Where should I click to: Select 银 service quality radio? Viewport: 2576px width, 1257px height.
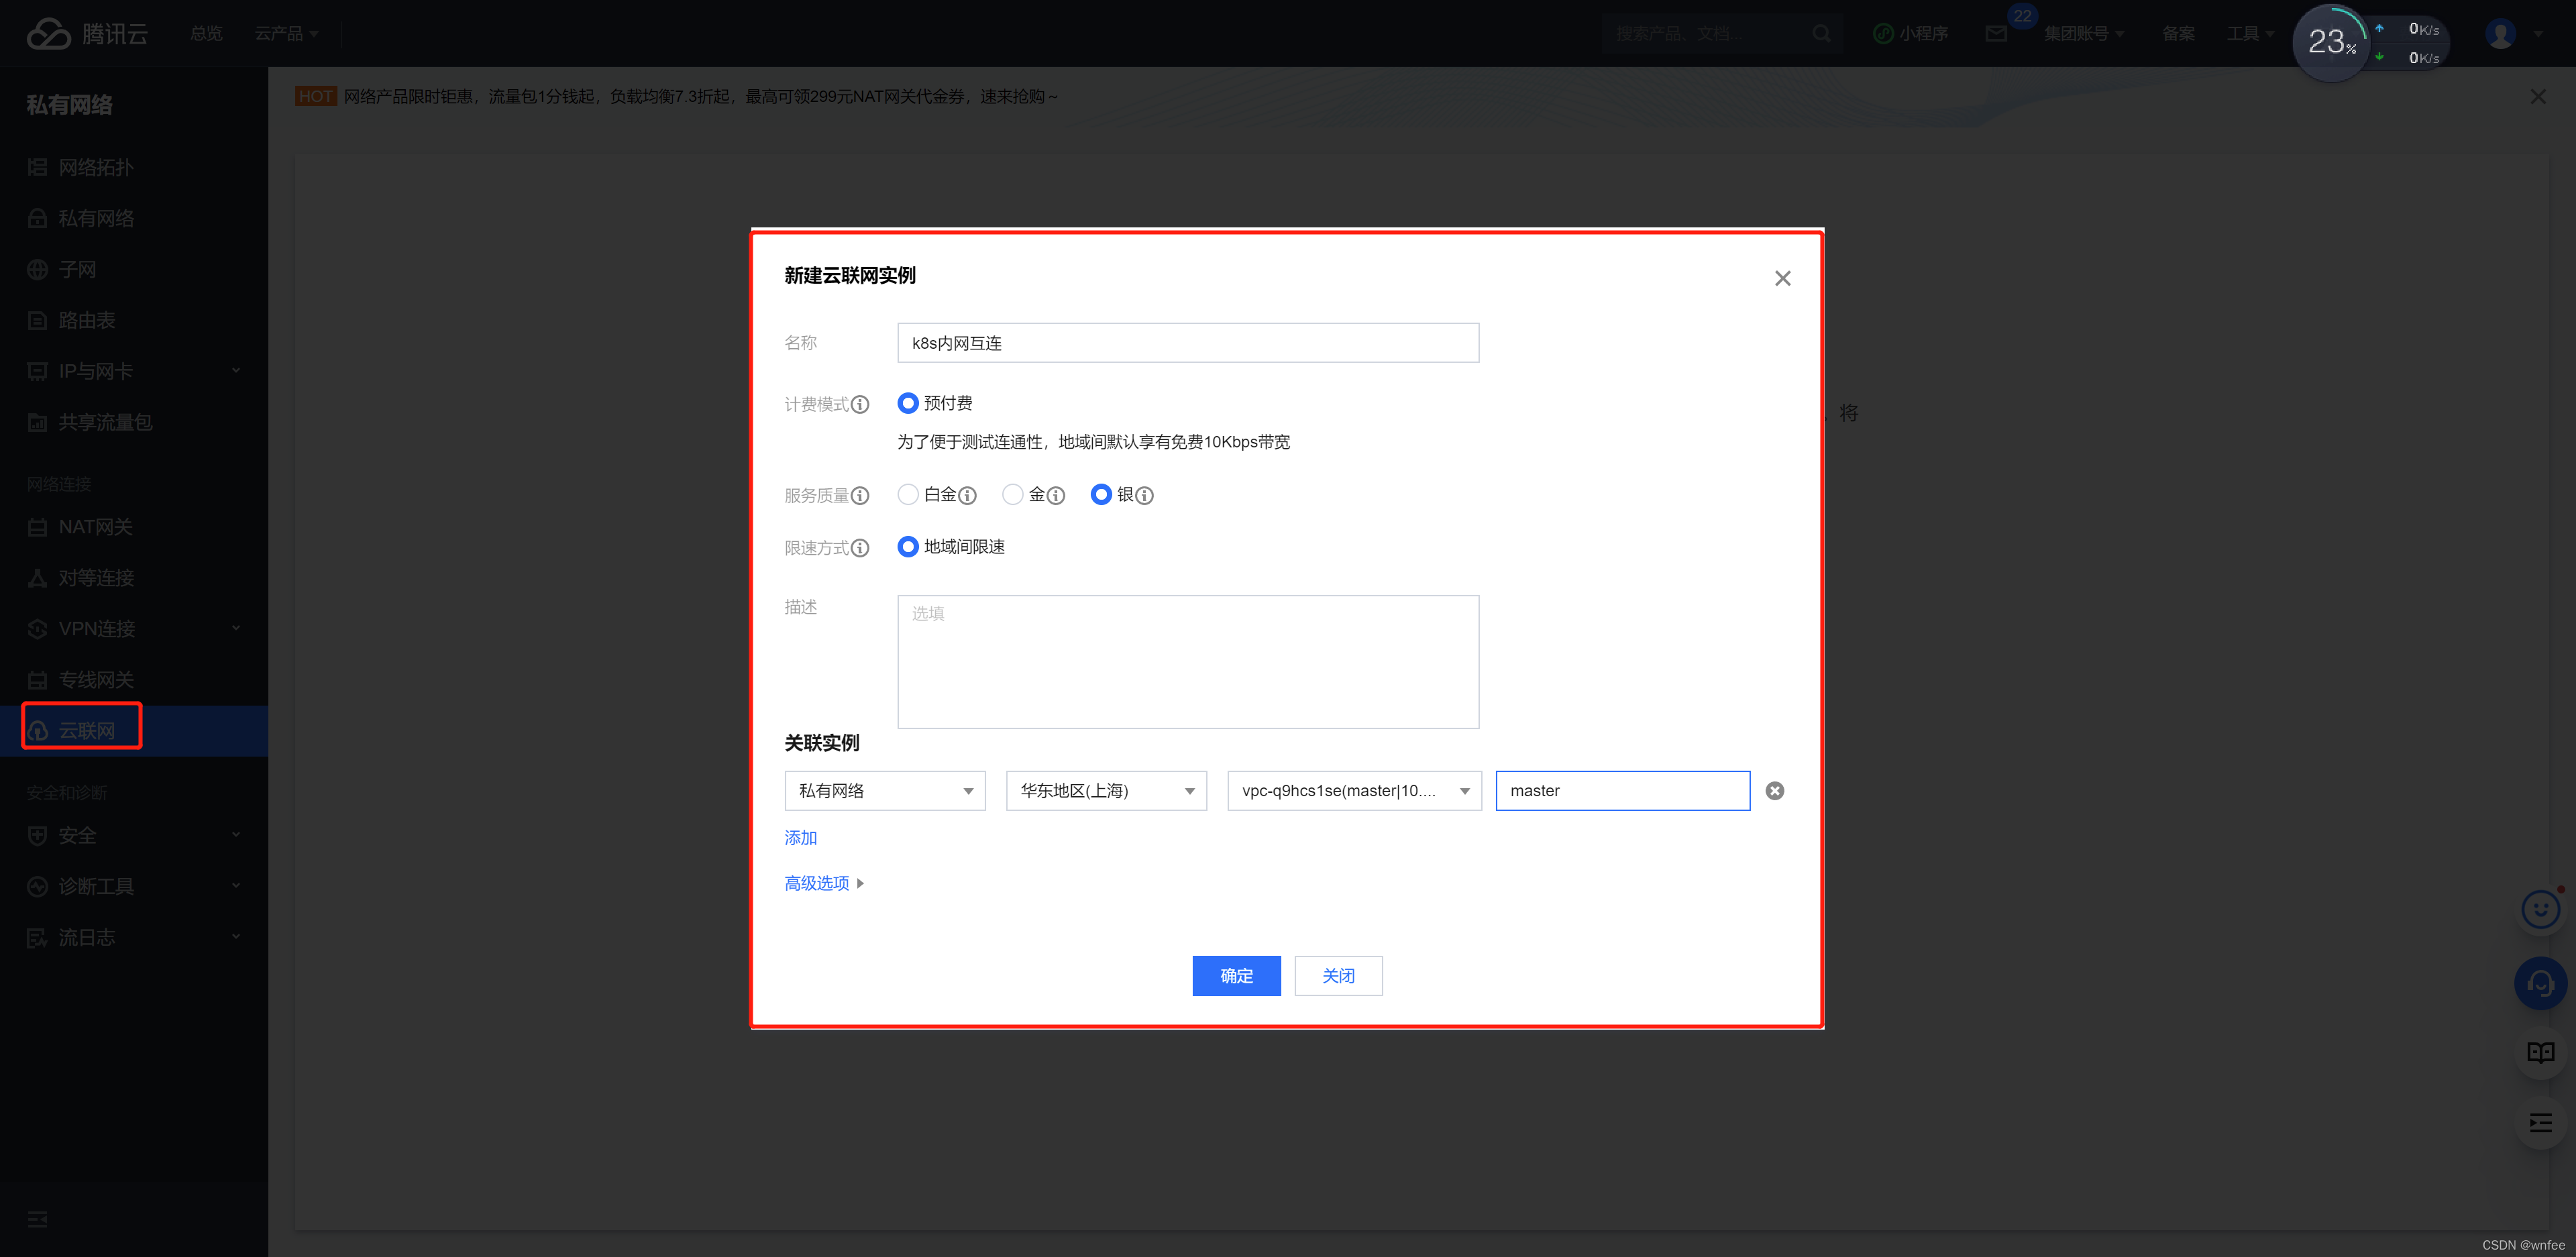[1101, 494]
